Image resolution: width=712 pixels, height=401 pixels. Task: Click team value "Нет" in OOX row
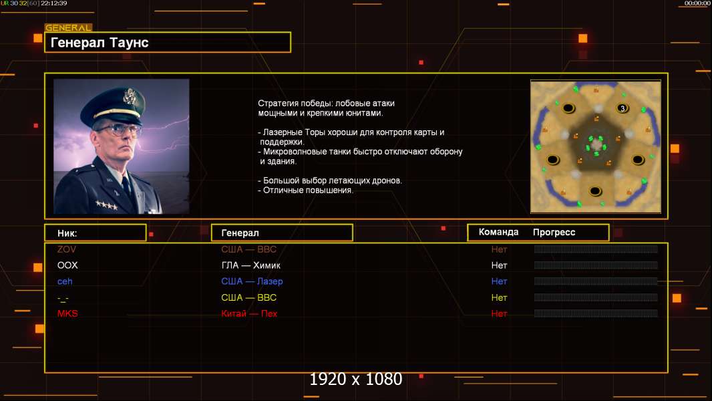click(x=499, y=265)
